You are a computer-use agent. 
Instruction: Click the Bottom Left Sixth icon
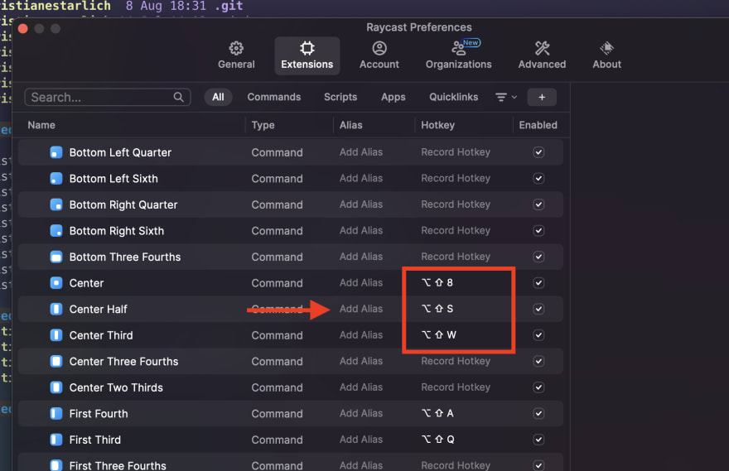pyautogui.click(x=56, y=178)
